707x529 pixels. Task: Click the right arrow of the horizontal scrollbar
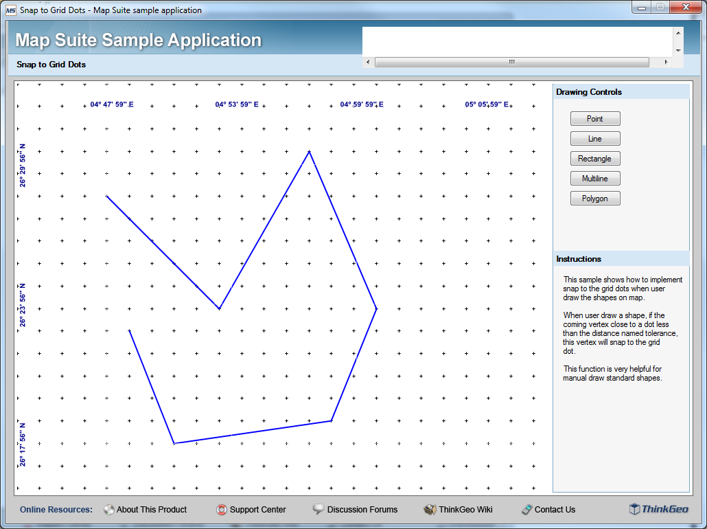(x=666, y=62)
